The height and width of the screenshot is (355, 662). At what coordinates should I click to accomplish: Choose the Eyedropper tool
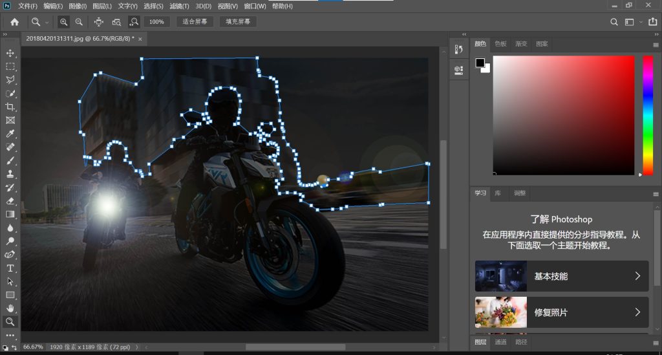[10, 134]
